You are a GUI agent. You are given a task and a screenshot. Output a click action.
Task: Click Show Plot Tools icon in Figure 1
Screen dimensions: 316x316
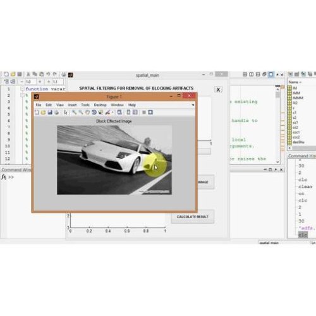coord(150,112)
